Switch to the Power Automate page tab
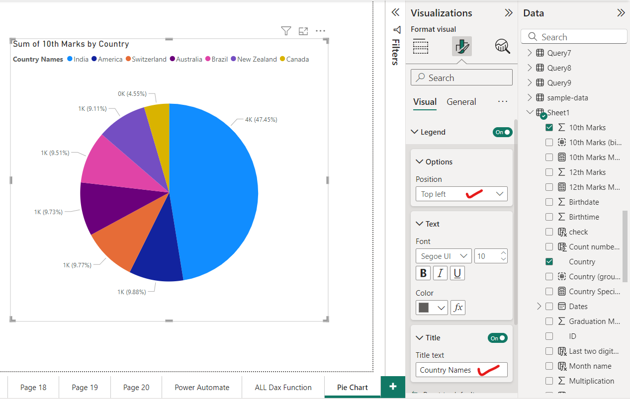 click(x=201, y=387)
